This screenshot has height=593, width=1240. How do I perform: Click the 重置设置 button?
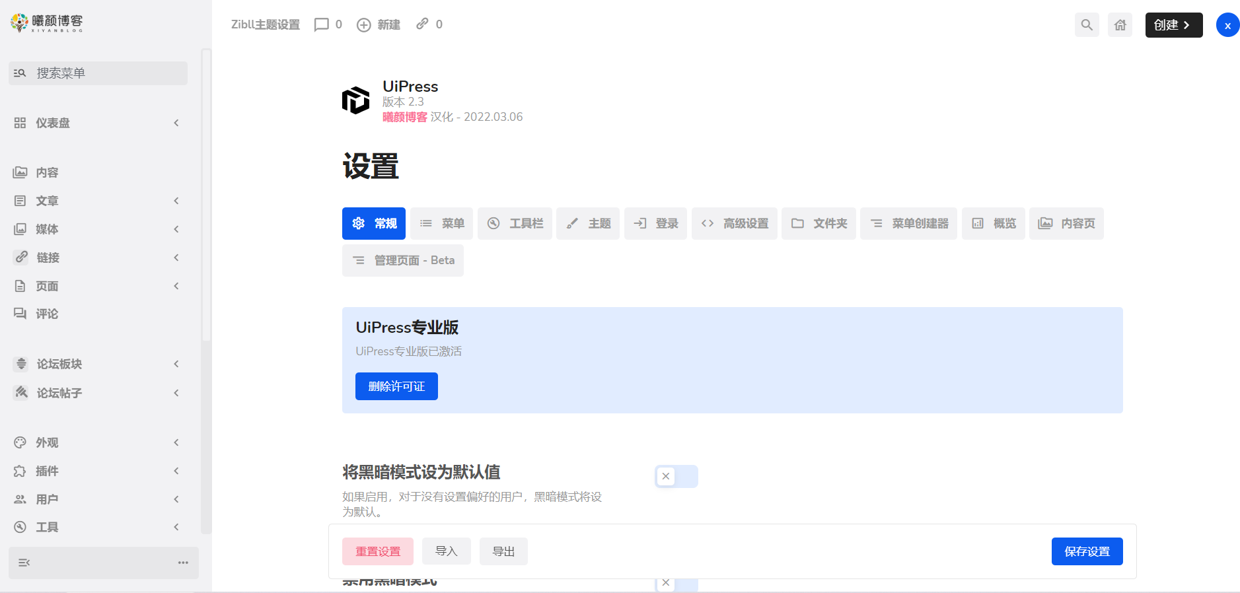[378, 551]
